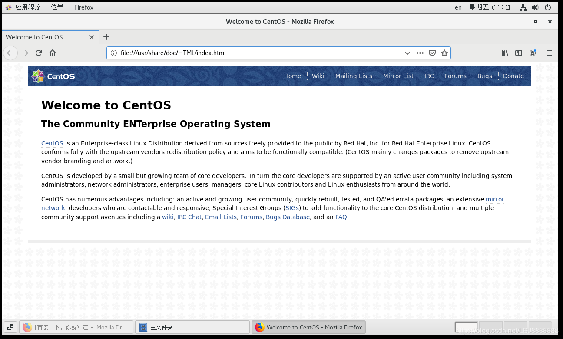Follow the mirror network link
Image resolution: width=563 pixels, height=339 pixels.
(x=495, y=199)
